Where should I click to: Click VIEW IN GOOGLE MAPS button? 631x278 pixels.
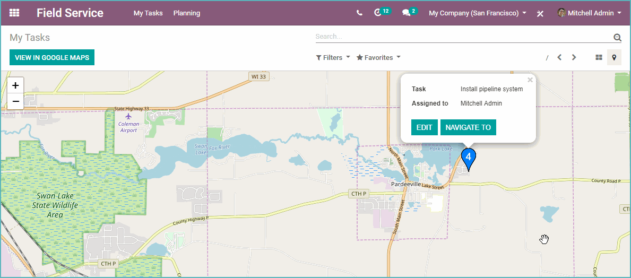coord(52,57)
